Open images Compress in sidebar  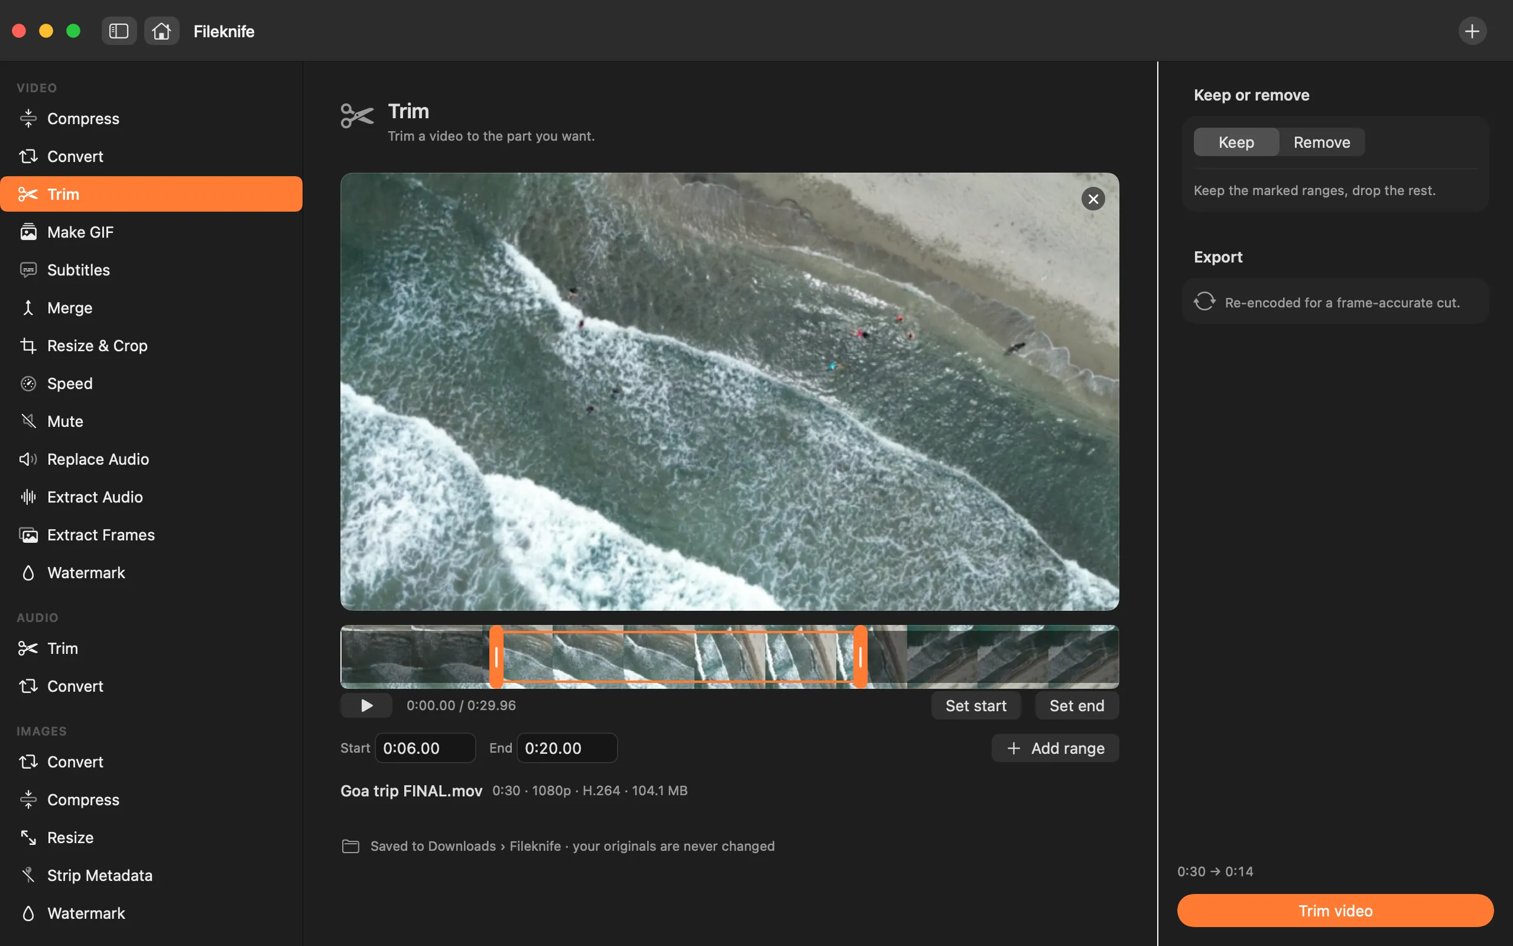tap(151, 799)
